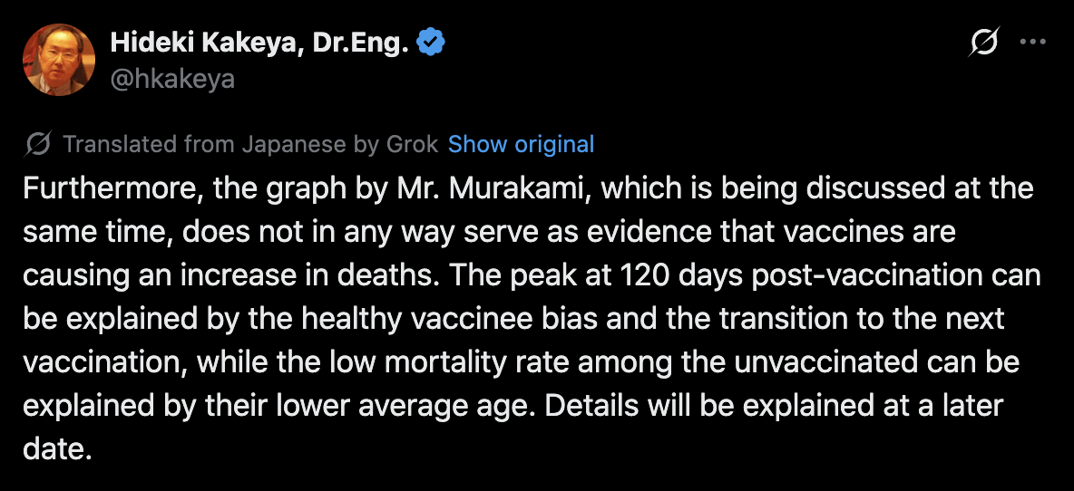The height and width of the screenshot is (491, 1074).
Task: Open the @hkakeya handle link
Action: coord(172,80)
